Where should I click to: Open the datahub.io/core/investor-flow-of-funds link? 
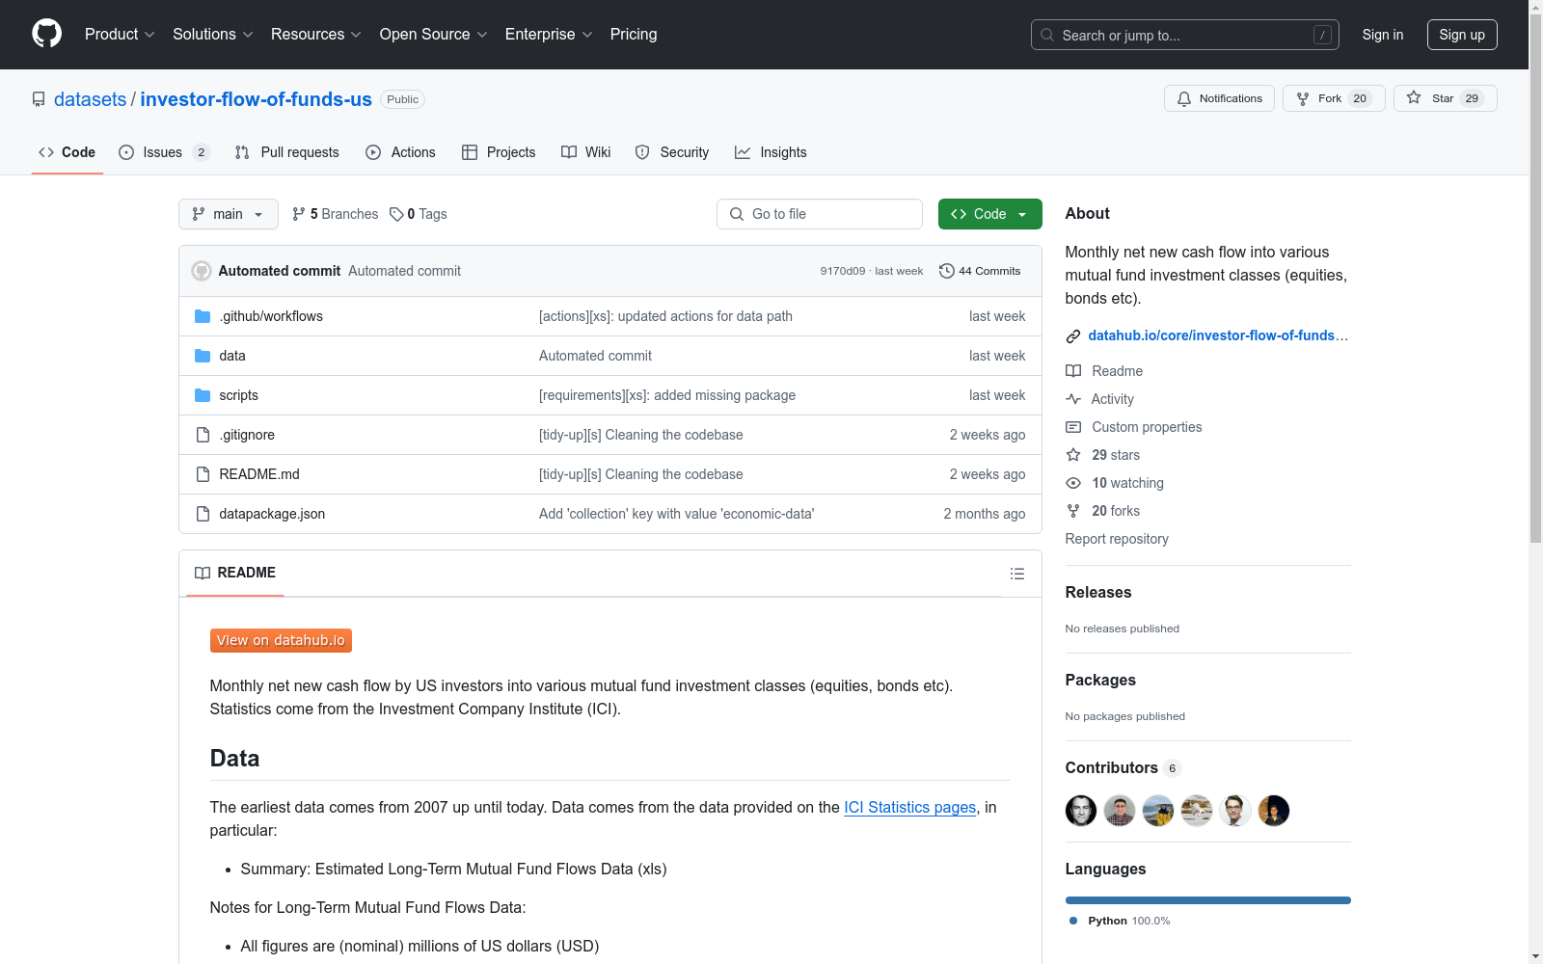[x=1218, y=335]
